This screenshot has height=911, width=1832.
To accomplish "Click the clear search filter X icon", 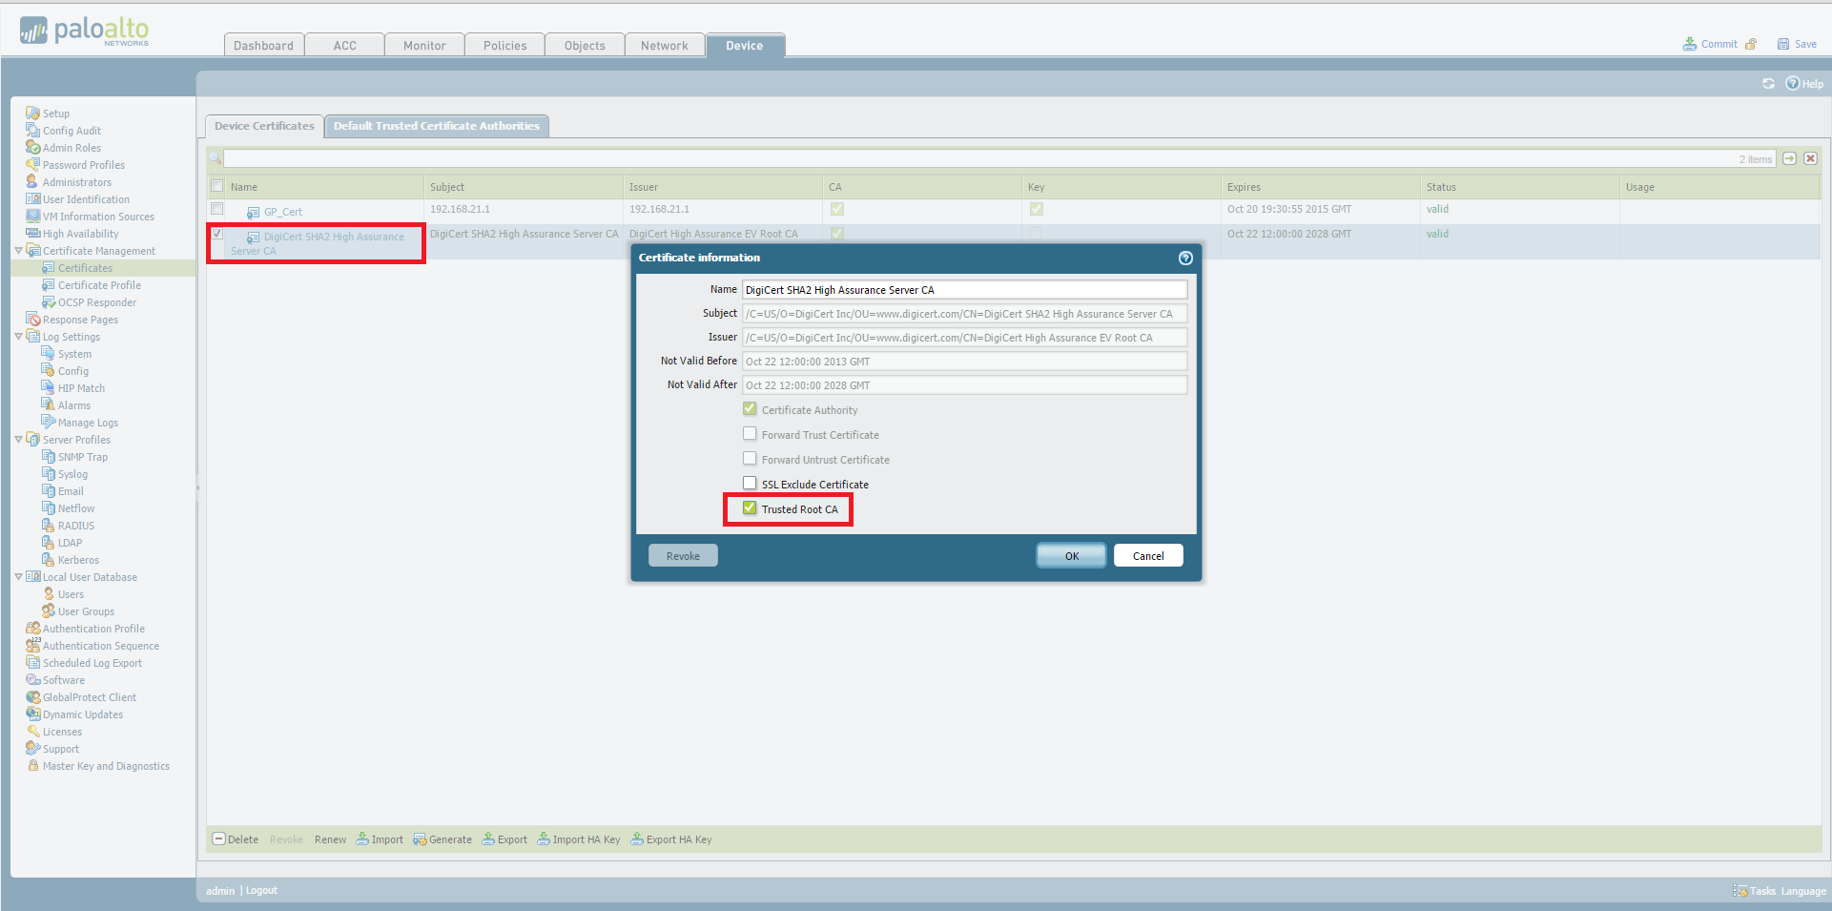I will coord(1810,158).
